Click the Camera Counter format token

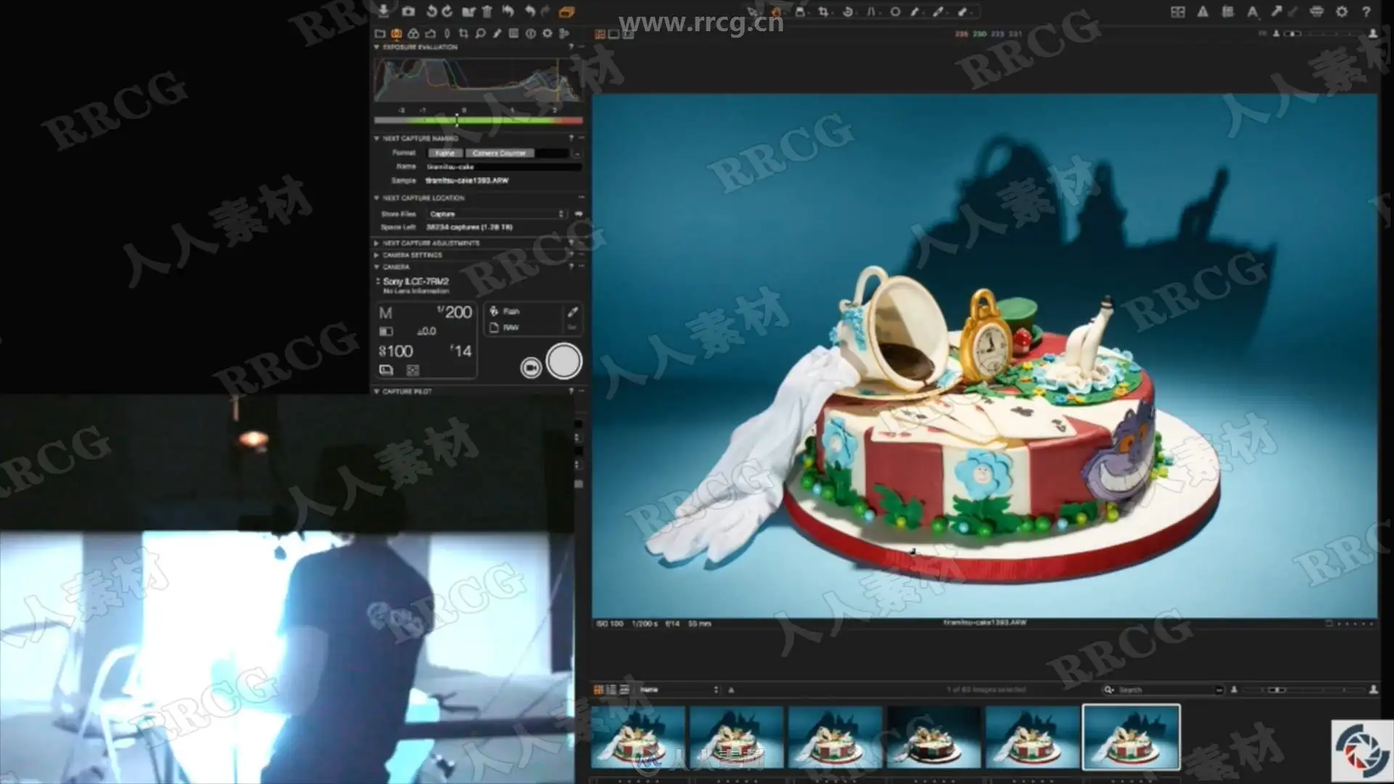coord(499,153)
